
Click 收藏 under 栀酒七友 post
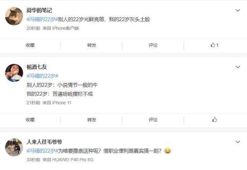point(30,120)
